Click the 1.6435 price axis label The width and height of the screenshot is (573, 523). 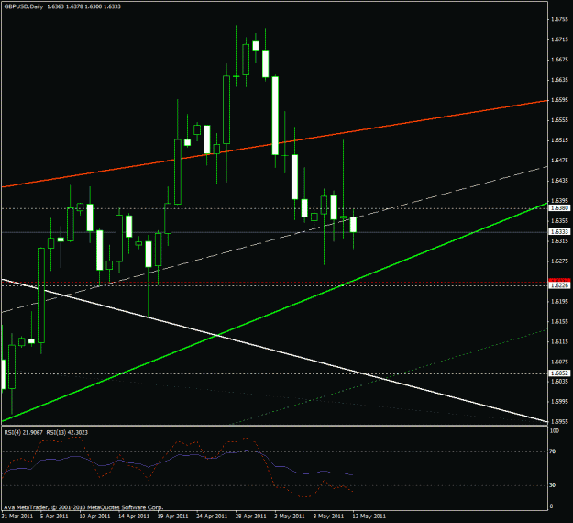point(560,181)
